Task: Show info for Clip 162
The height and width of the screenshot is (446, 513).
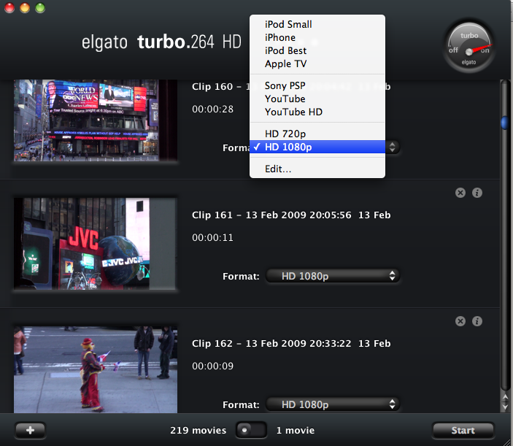Action: coord(477,321)
